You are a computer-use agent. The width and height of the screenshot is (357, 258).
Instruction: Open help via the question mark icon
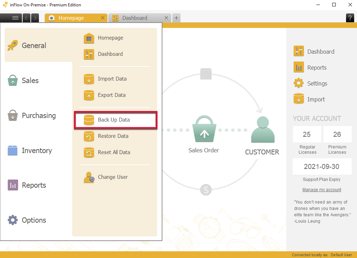click(x=350, y=18)
